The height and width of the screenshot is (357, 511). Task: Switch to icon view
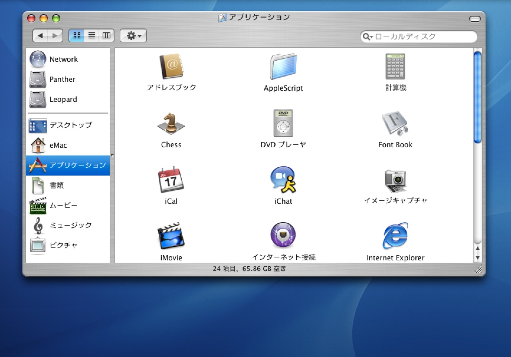77,36
